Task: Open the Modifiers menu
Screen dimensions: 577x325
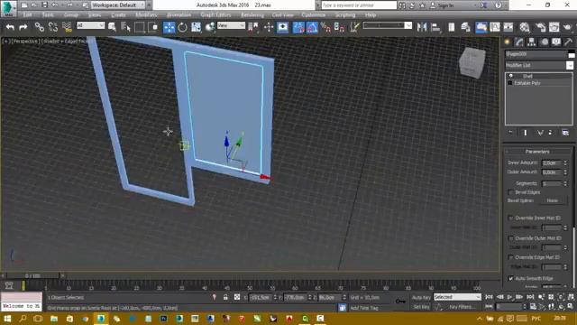Action: (146, 15)
